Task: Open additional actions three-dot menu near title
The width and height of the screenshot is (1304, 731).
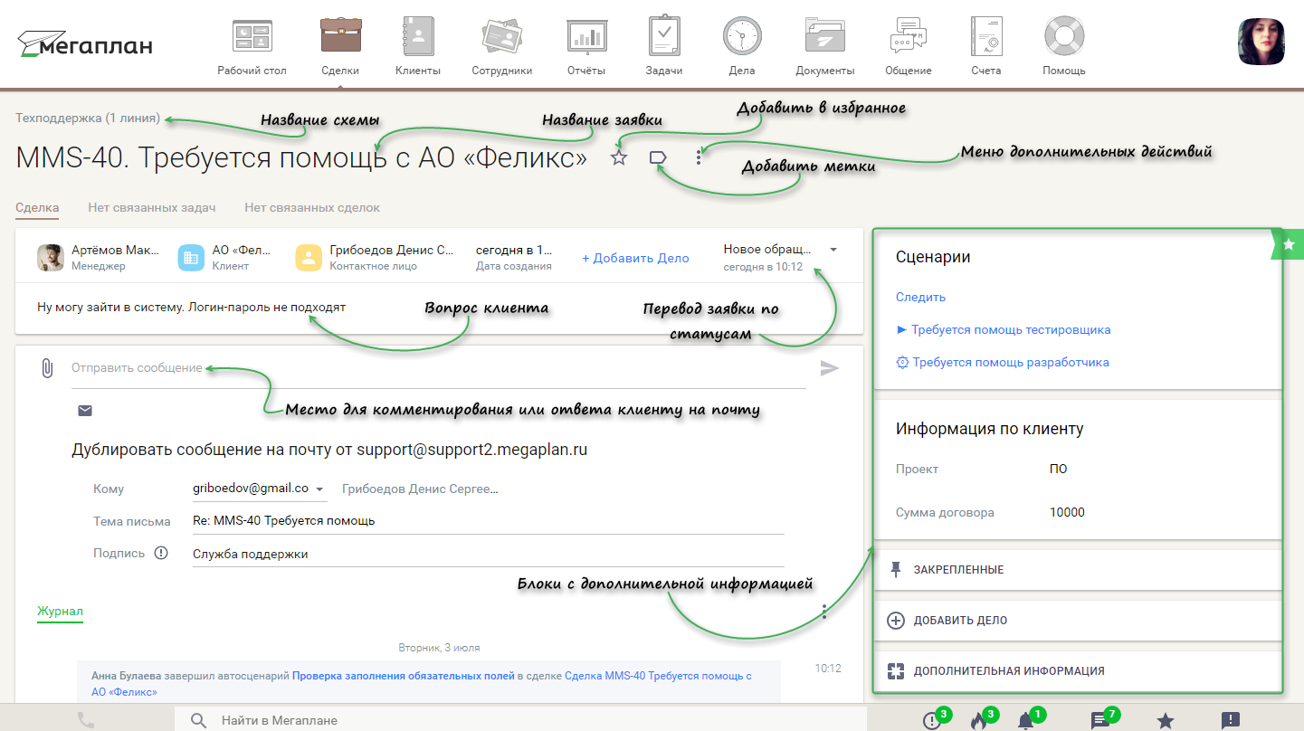Action: click(699, 158)
